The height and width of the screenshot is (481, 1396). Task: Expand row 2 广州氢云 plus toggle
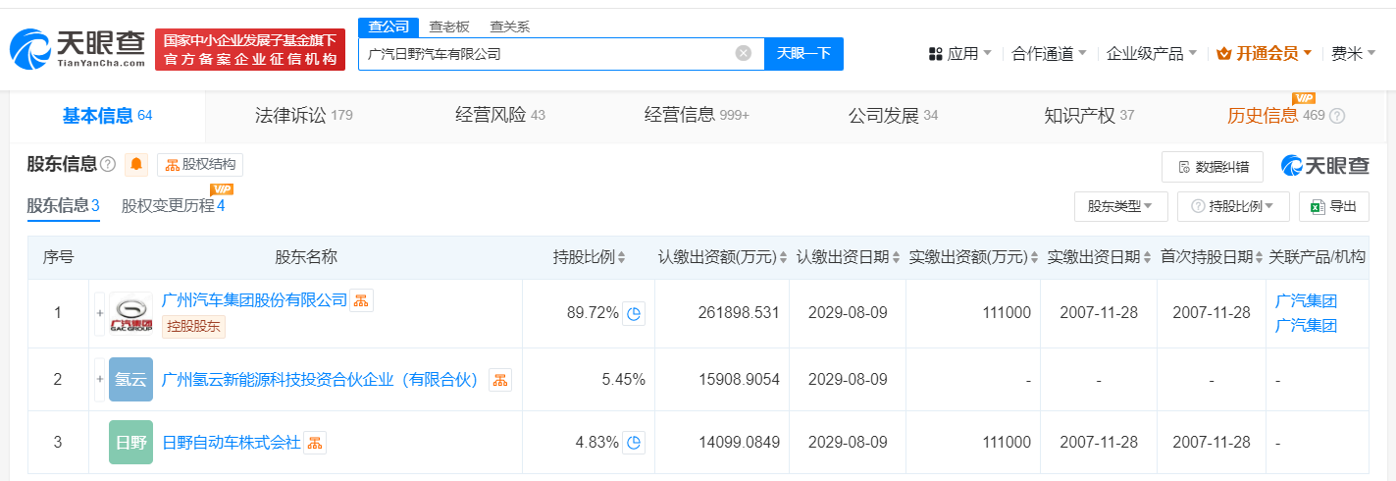tap(99, 379)
